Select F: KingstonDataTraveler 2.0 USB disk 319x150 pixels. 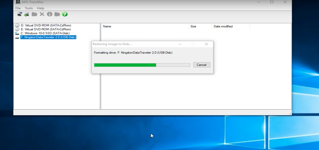[x=48, y=37]
